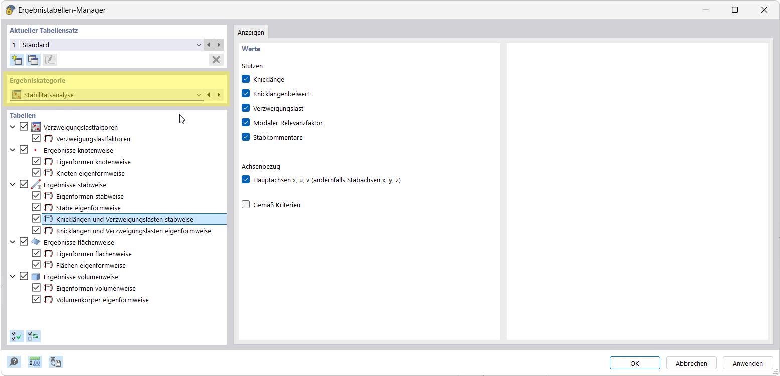Create a new table set
Viewport: 780px width, 376px height.
(x=16, y=59)
